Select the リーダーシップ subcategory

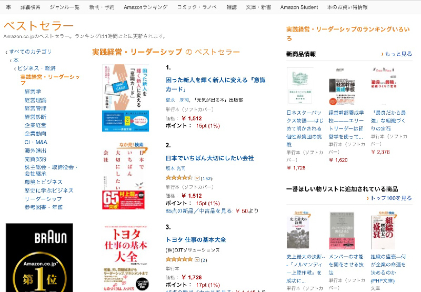[x=43, y=199]
